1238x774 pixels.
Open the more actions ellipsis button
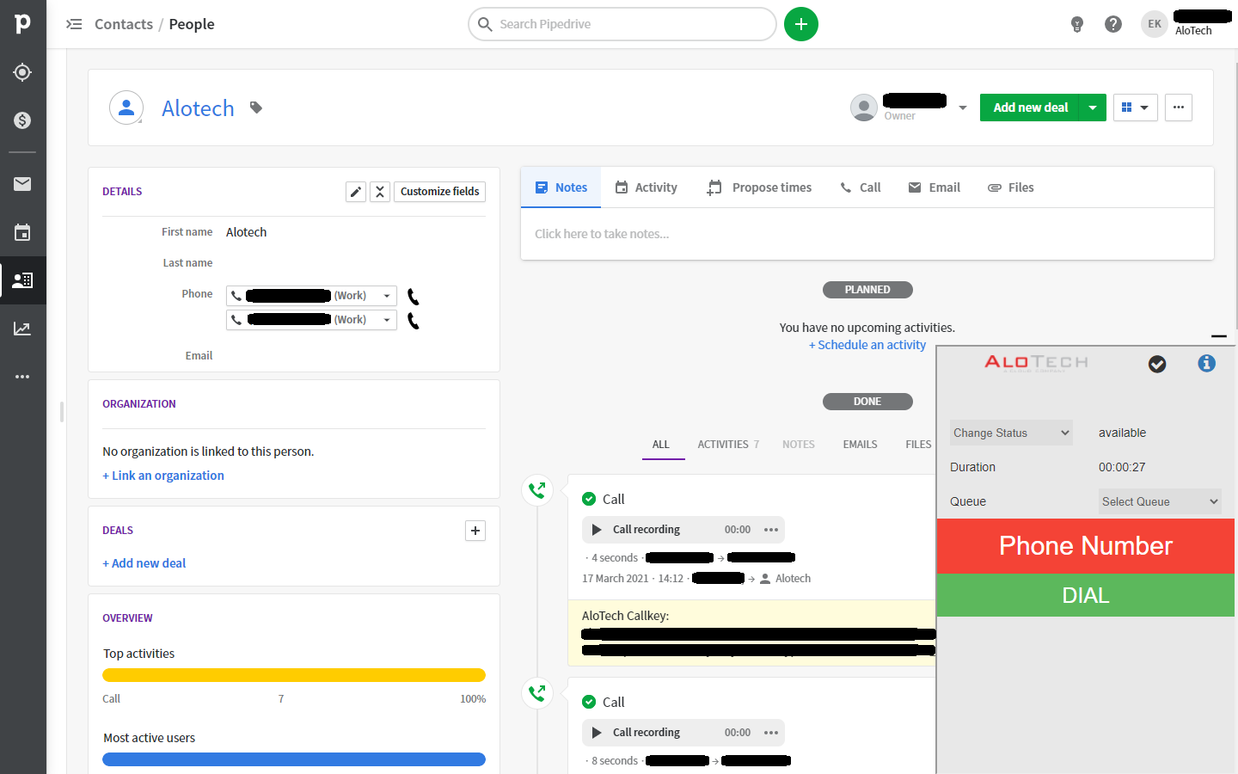click(x=1179, y=107)
